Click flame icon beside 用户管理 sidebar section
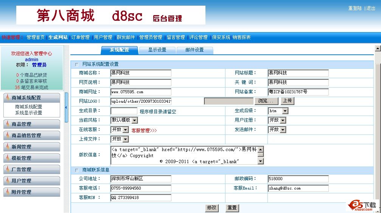Screen dimensions: 381x213 8,180
